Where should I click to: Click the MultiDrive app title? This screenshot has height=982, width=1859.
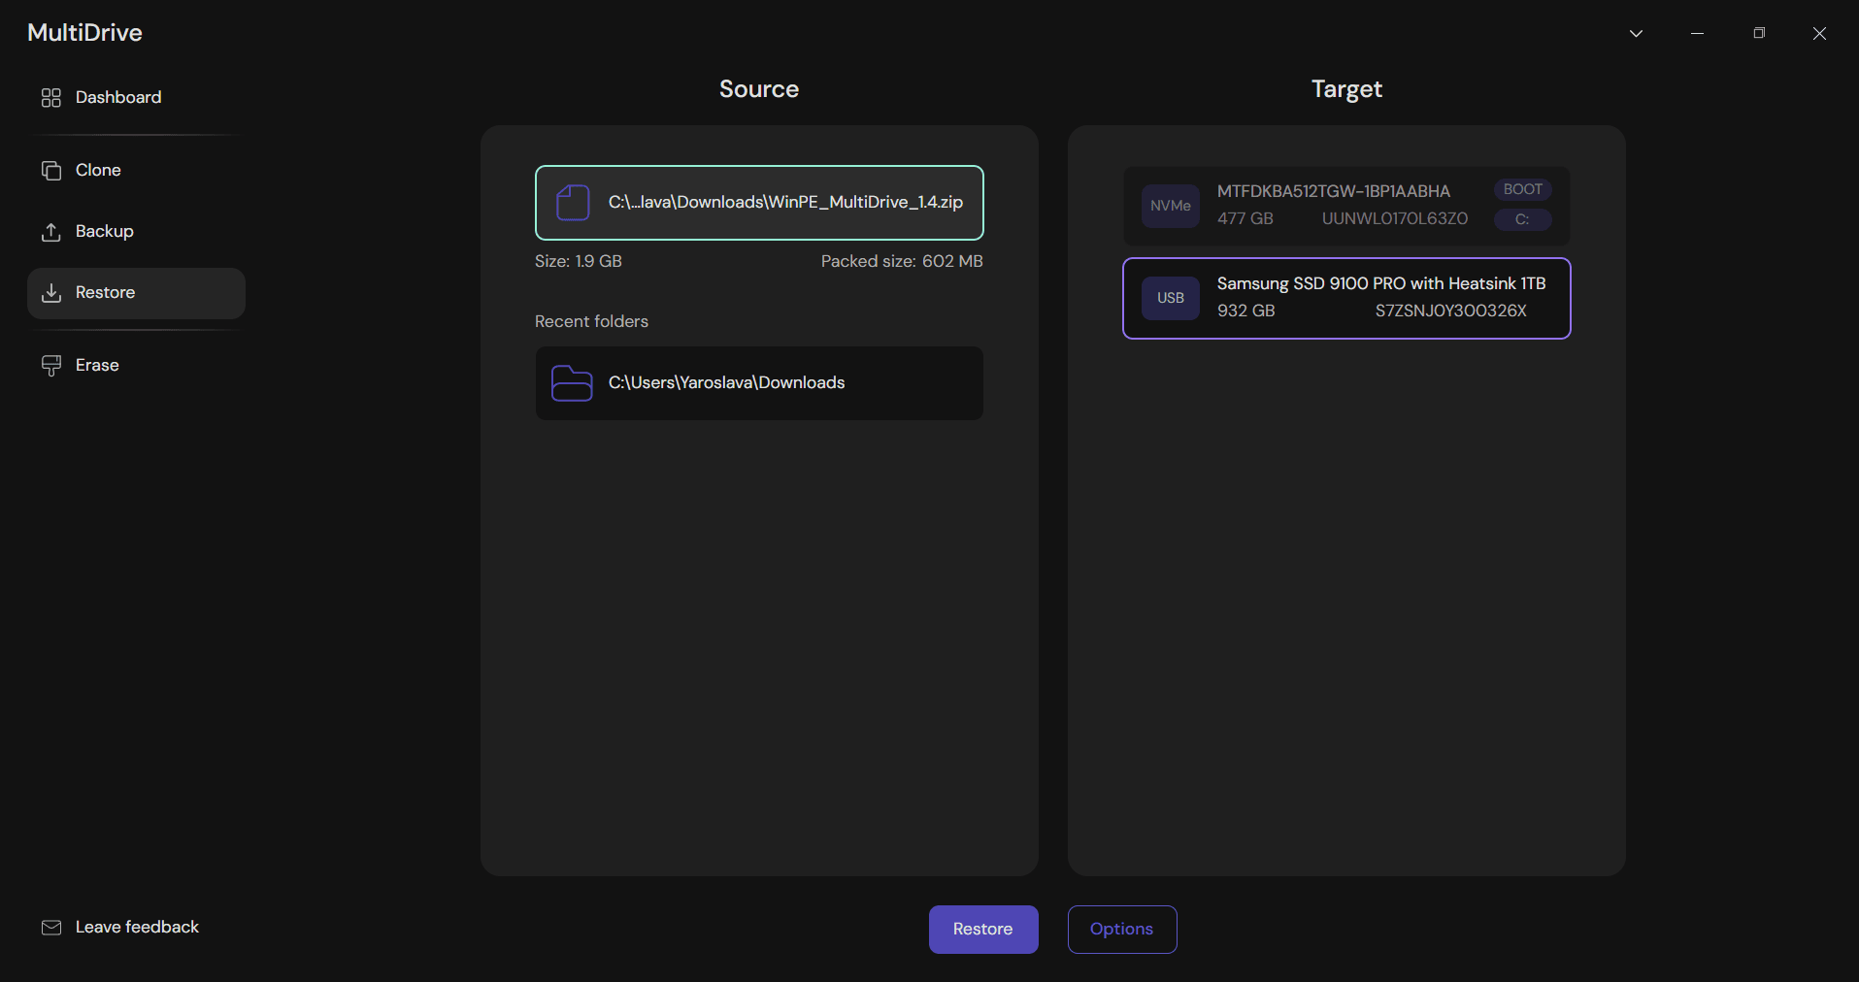84,33
